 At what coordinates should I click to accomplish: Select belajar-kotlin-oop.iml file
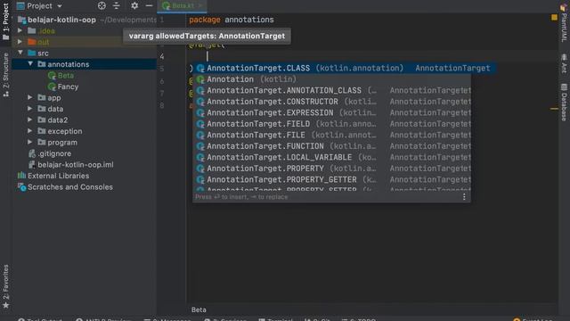click(76, 164)
